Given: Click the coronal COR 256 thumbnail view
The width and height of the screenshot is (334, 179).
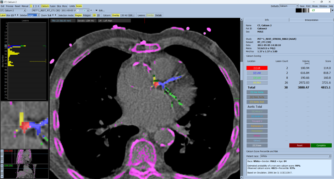Looking at the screenshot, I should coord(26,171).
